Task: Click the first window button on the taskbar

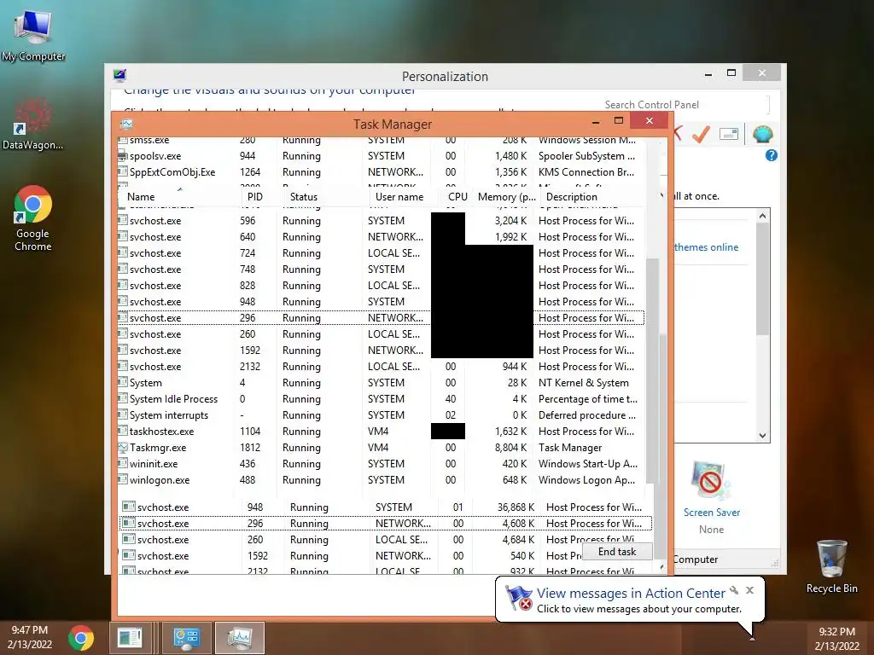Action: pyautogui.click(x=130, y=638)
